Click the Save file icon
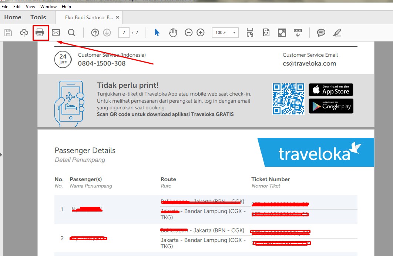The width and height of the screenshot is (393, 256). pos(8,33)
